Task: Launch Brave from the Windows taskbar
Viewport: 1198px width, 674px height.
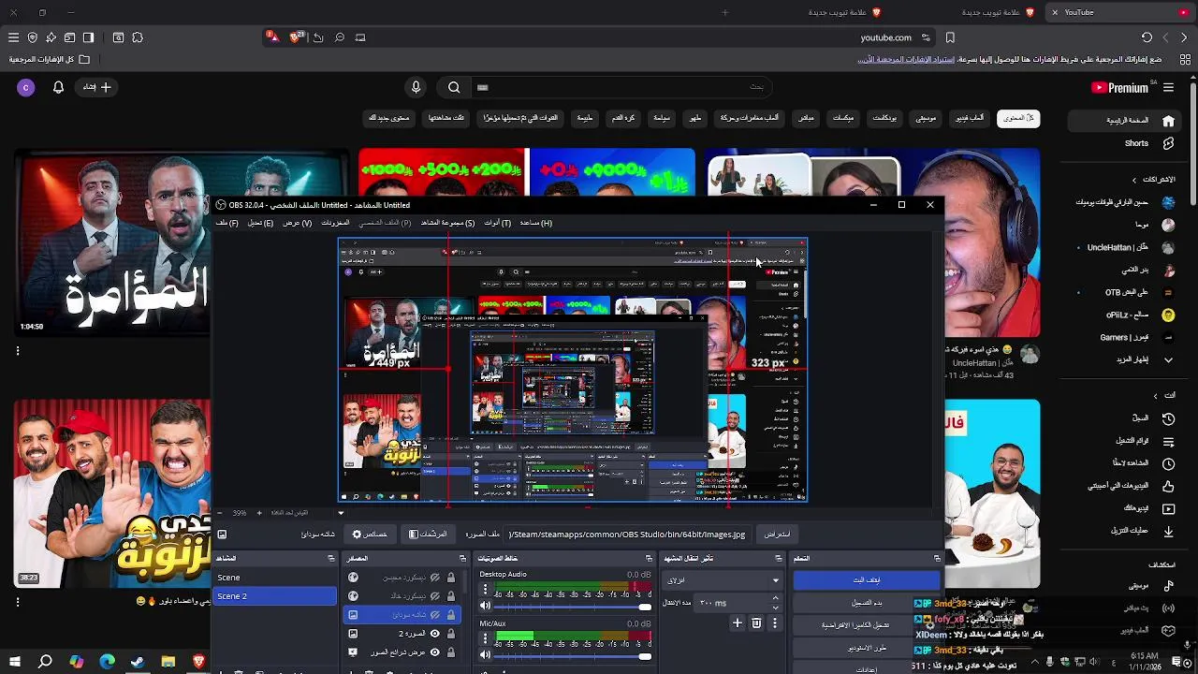Action: [198, 662]
